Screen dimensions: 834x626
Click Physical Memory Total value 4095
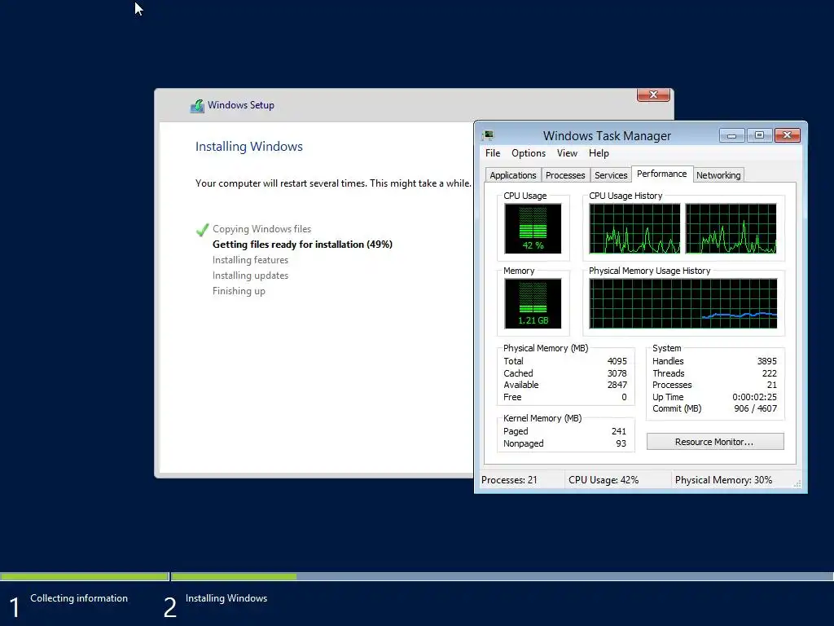[617, 361]
